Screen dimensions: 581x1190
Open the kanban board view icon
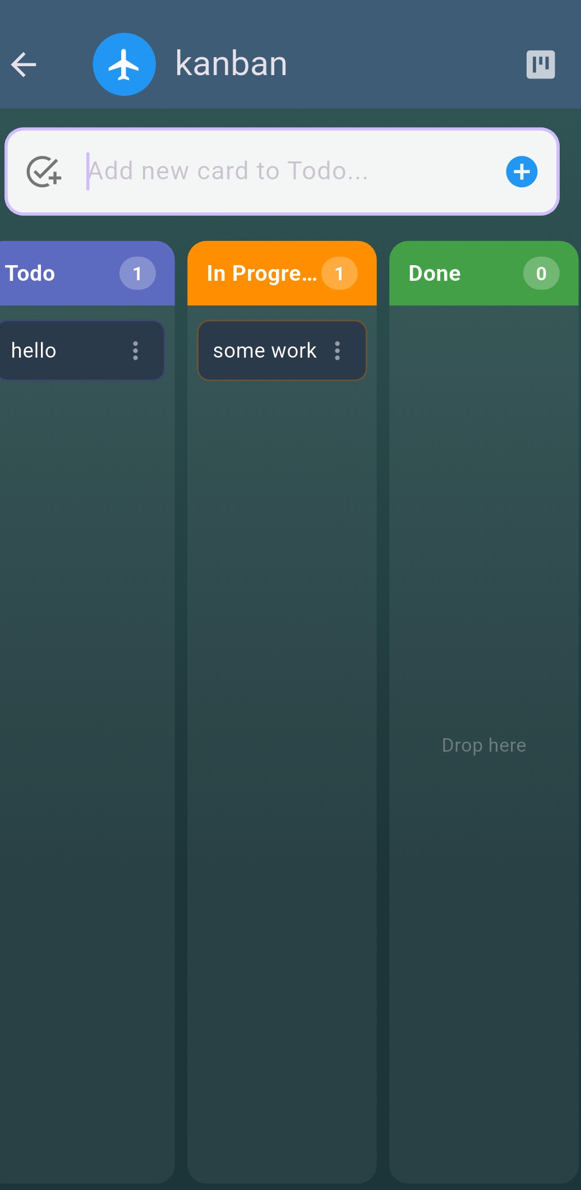coord(541,64)
